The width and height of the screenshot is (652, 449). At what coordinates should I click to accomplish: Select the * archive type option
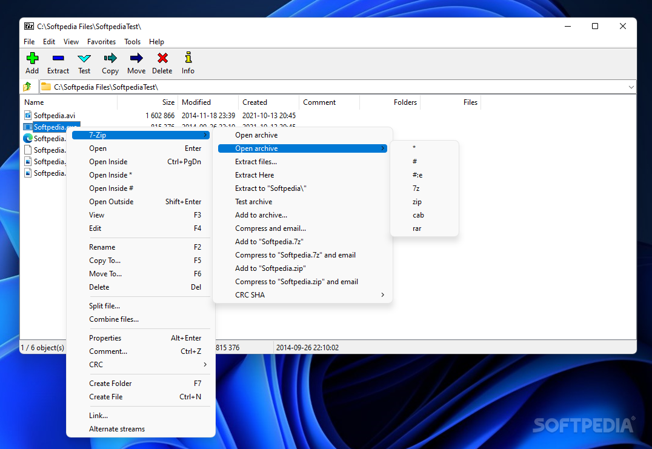click(425, 148)
